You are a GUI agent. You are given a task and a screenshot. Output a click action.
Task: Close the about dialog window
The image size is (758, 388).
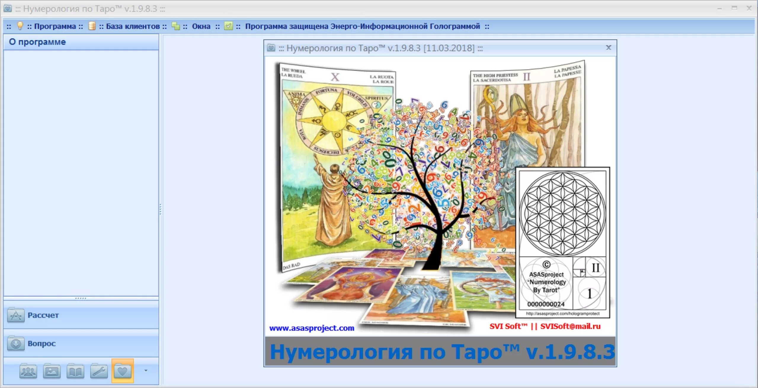click(609, 47)
